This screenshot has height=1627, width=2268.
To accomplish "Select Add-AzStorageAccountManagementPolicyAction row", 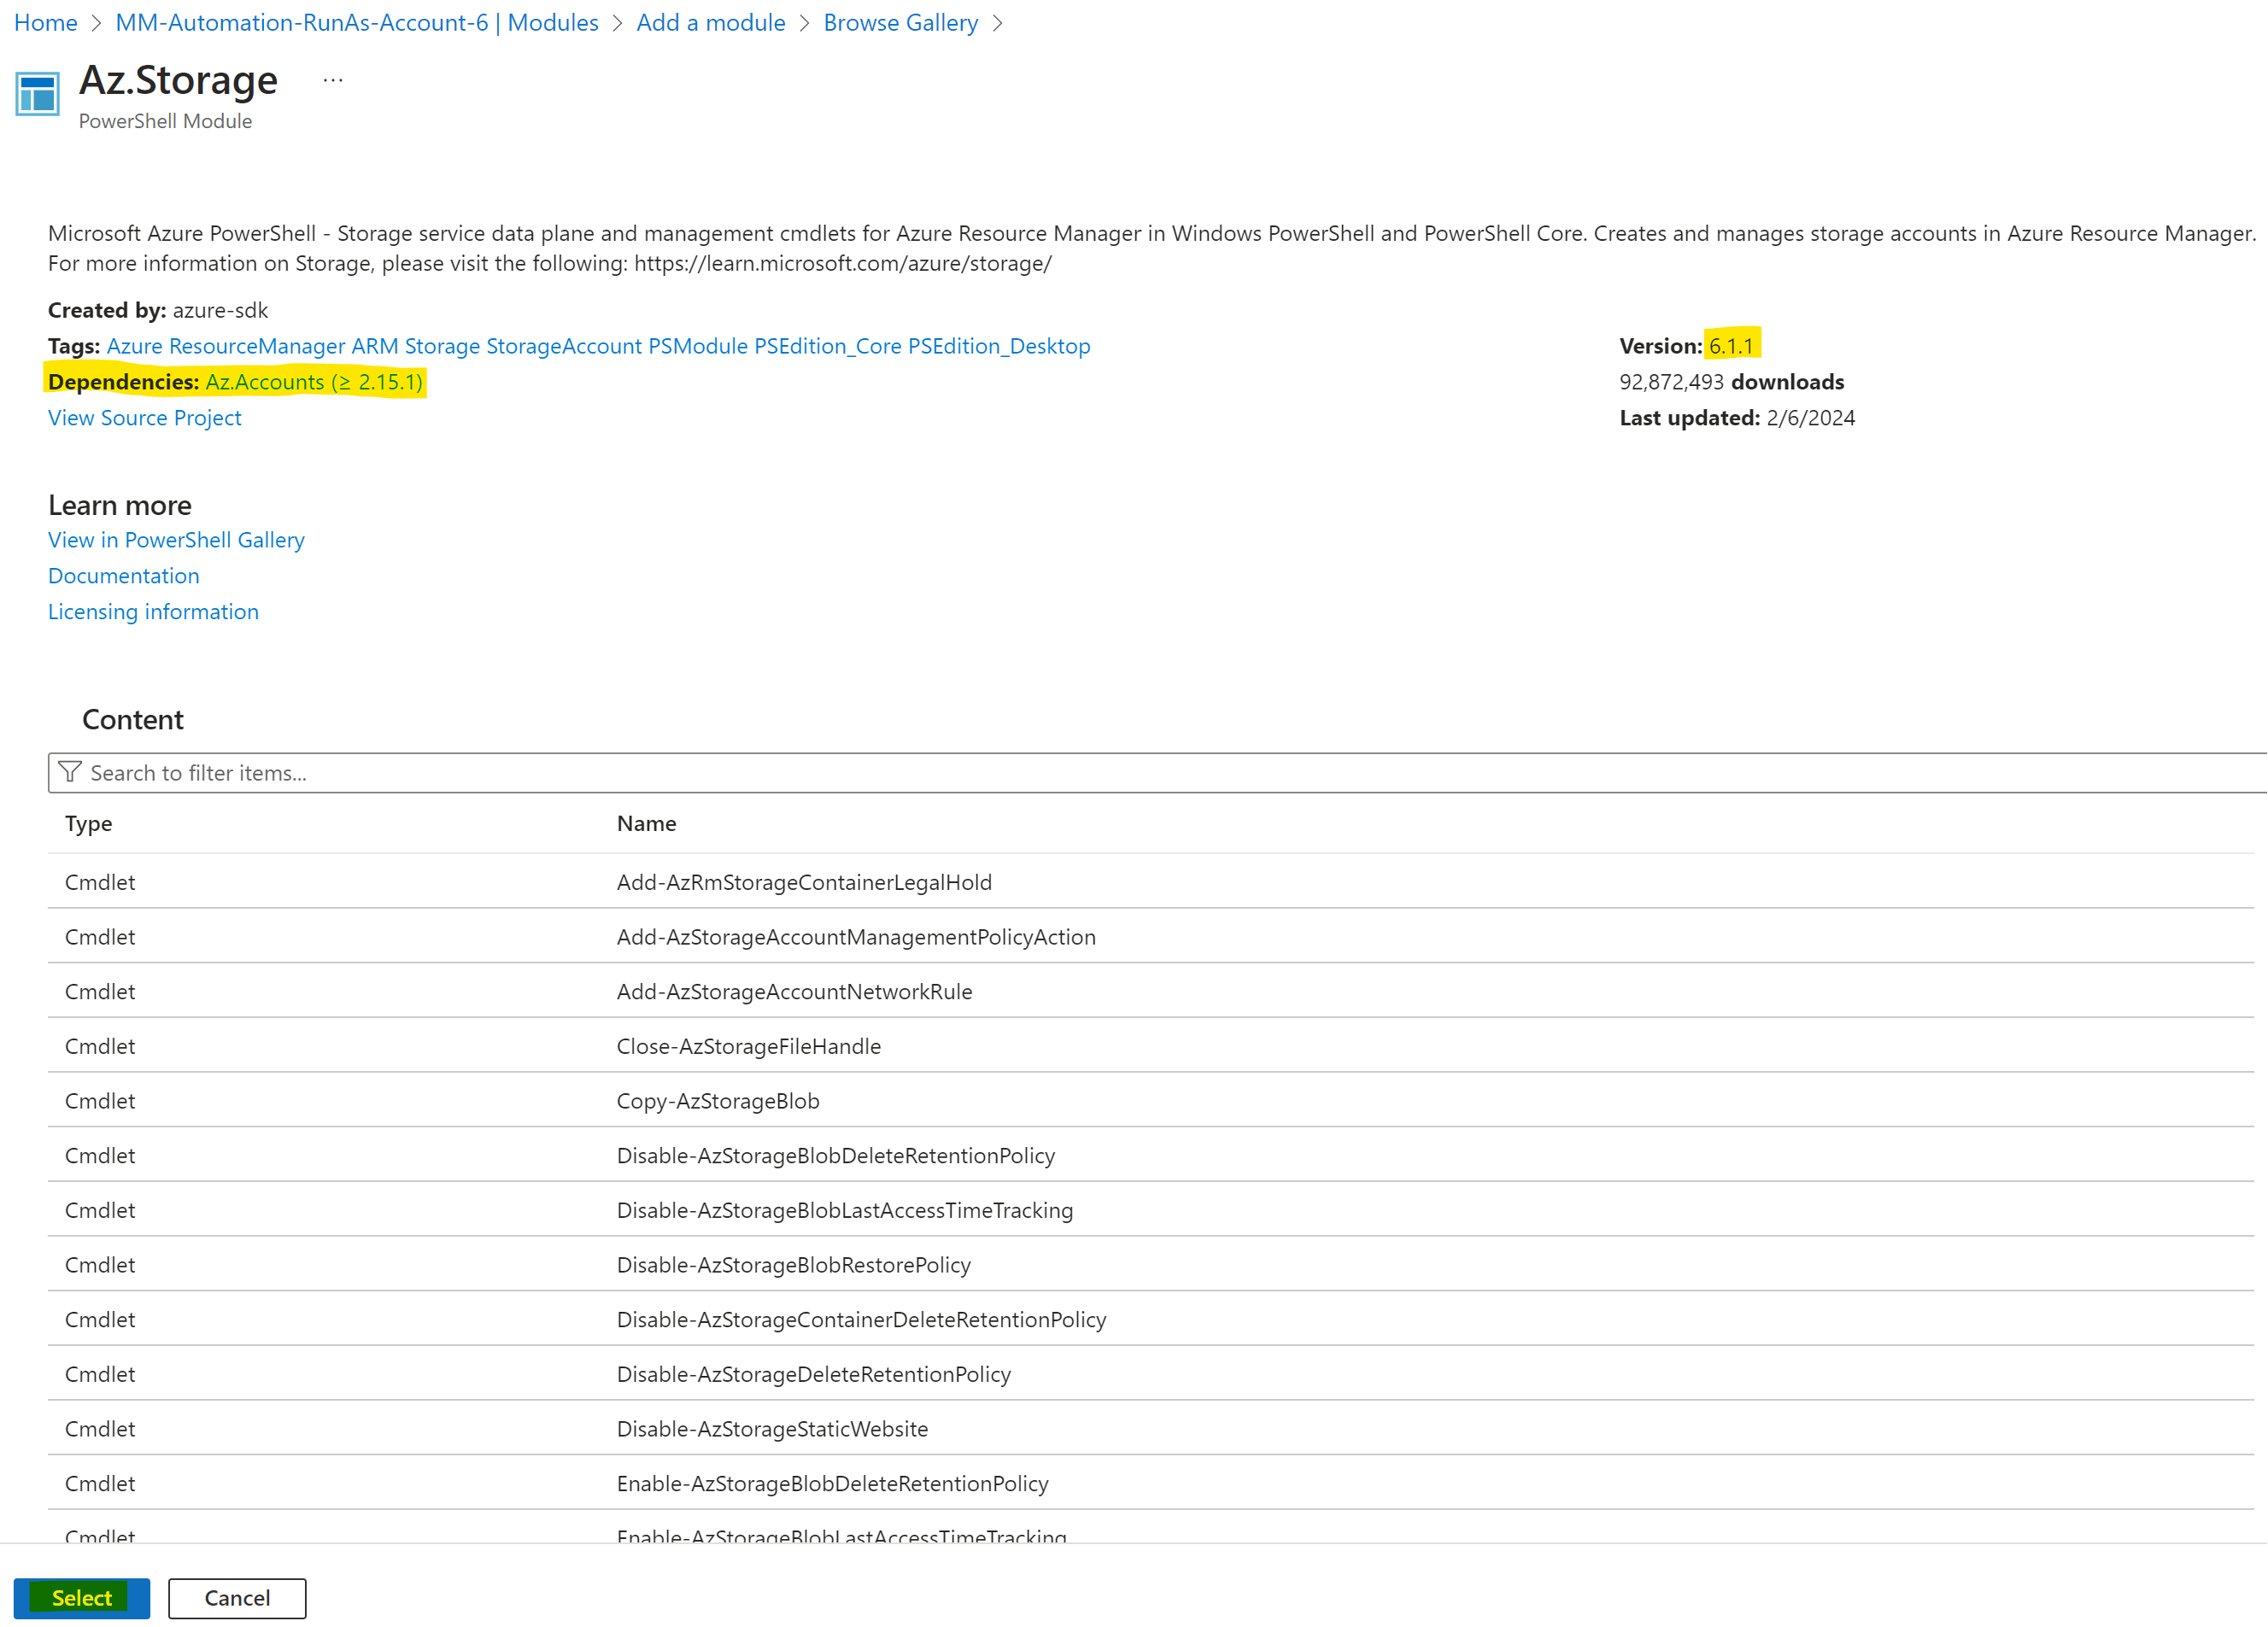I will click(x=1151, y=937).
